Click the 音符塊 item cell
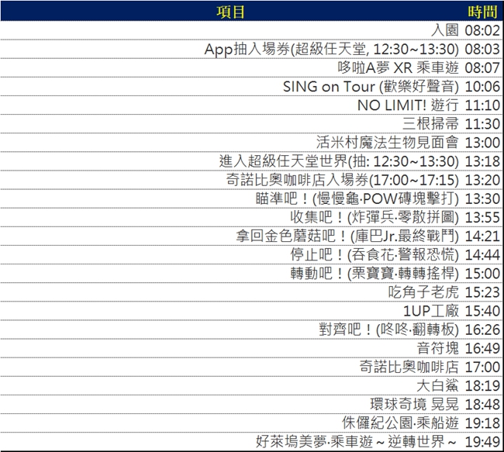 (437, 348)
